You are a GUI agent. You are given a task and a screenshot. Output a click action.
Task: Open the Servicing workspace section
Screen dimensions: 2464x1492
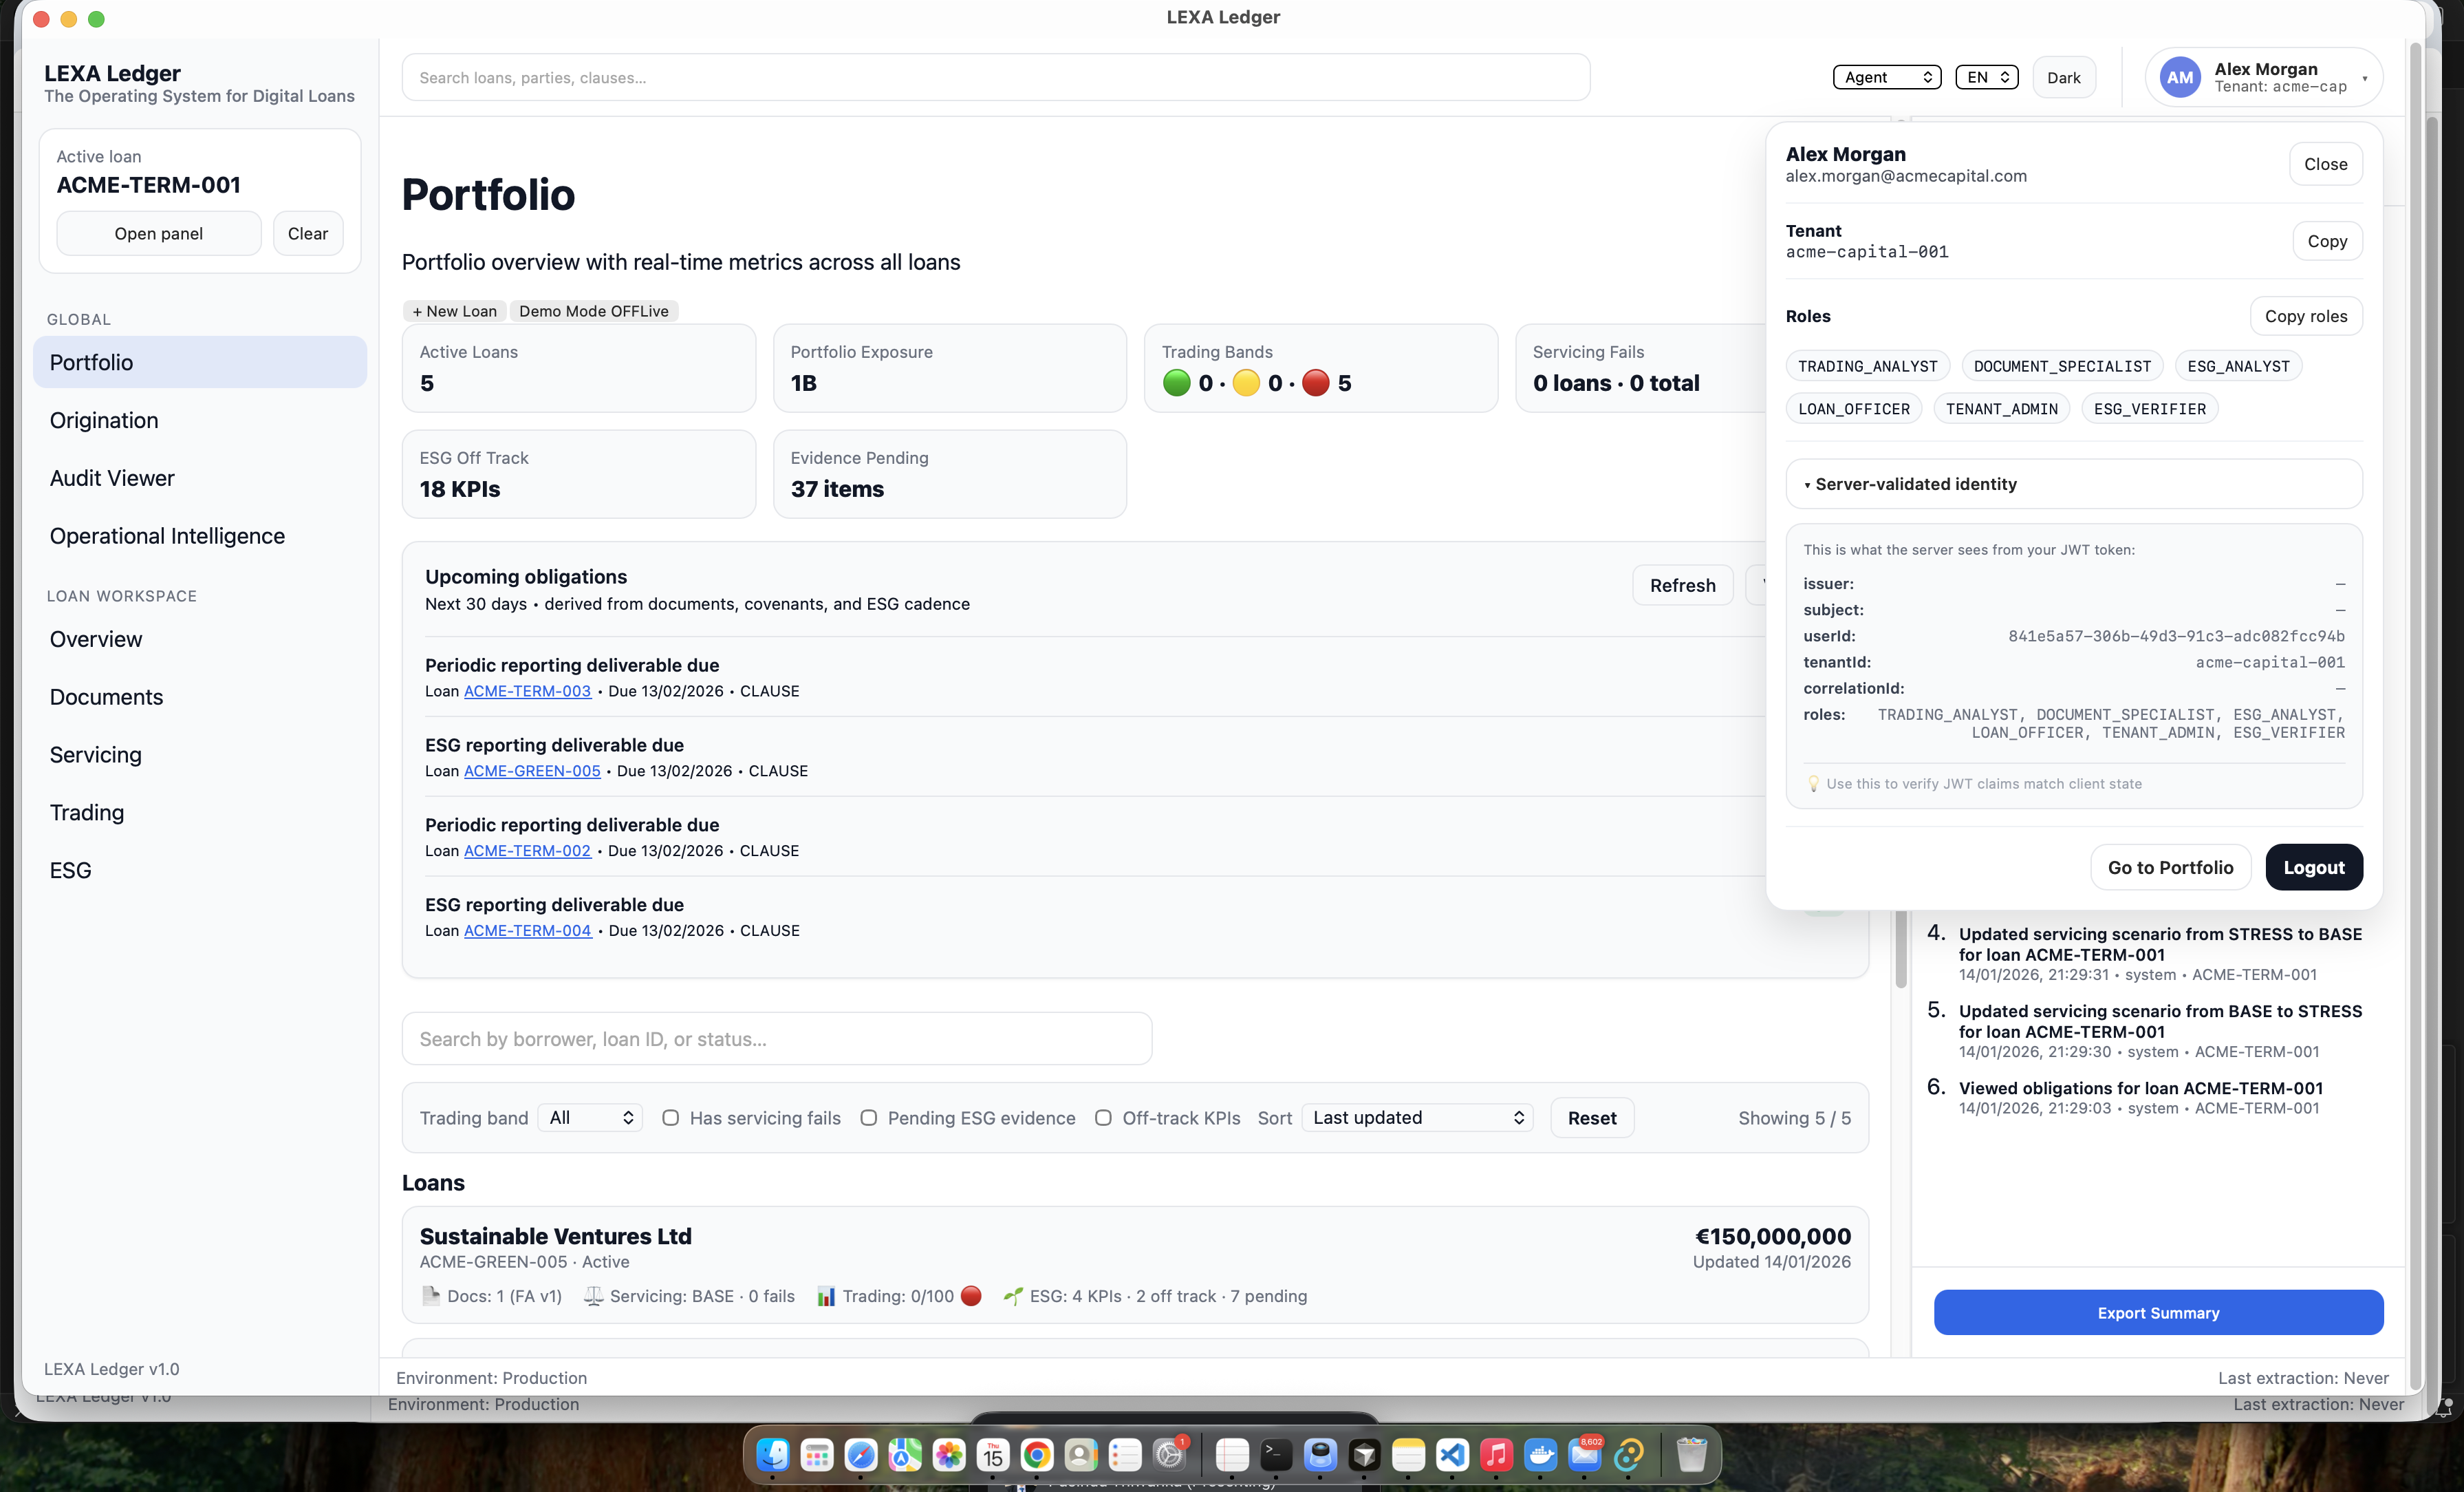click(96, 754)
